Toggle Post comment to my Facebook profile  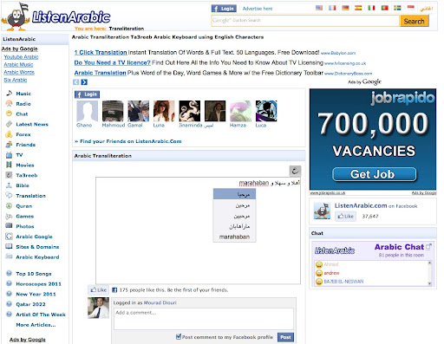[x=179, y=336]
